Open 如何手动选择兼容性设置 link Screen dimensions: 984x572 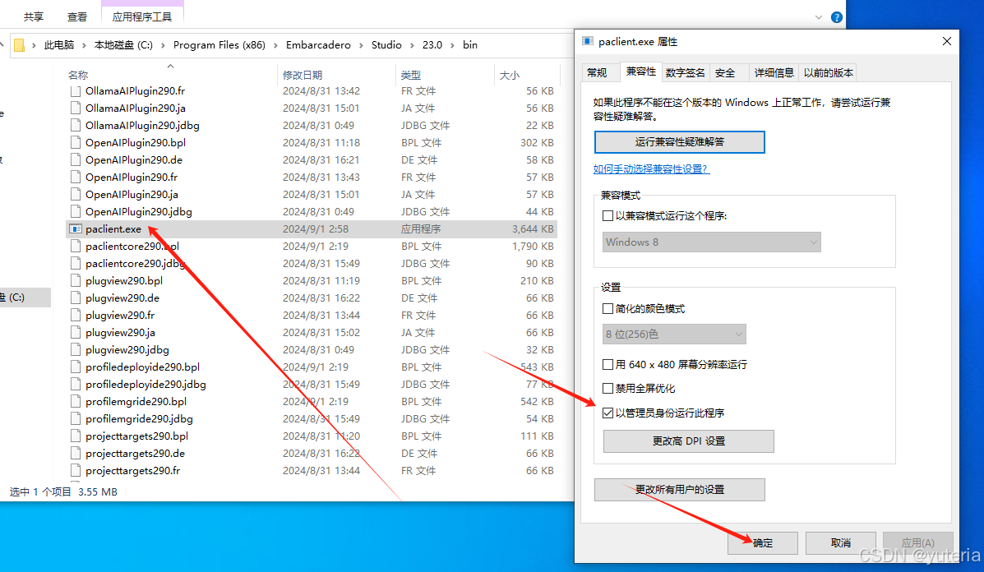[651, 168]
